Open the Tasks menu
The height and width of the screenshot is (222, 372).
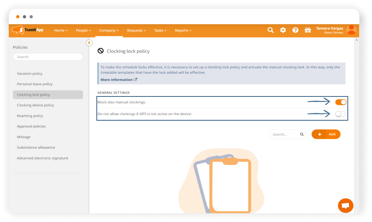[160, 31]
